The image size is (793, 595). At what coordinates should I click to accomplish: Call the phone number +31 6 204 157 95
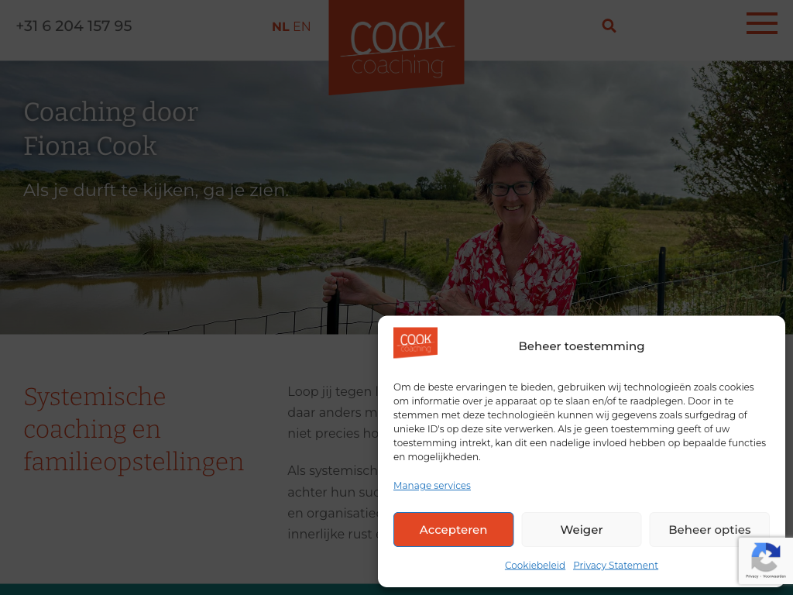point(74,26)
